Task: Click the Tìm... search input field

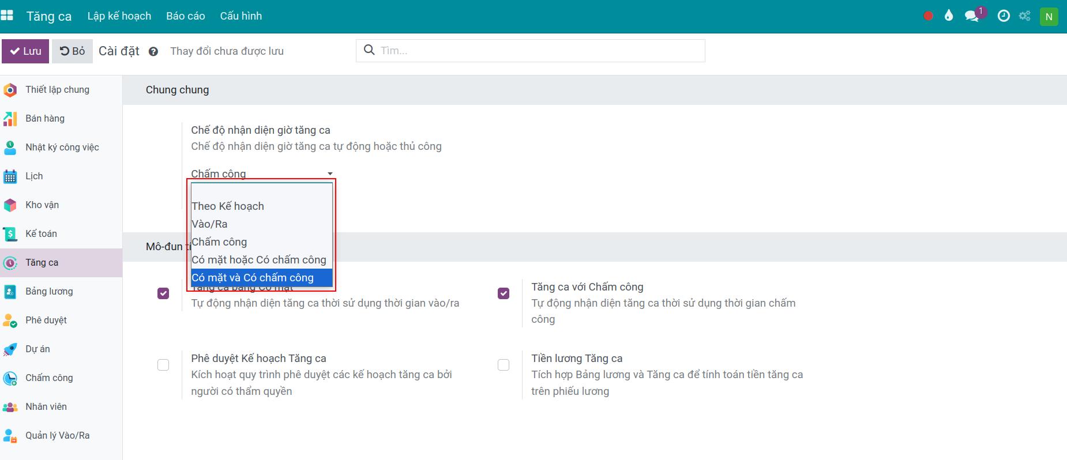Action: 540,51
